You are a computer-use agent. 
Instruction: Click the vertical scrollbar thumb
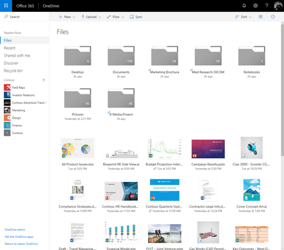pos(282,89)
